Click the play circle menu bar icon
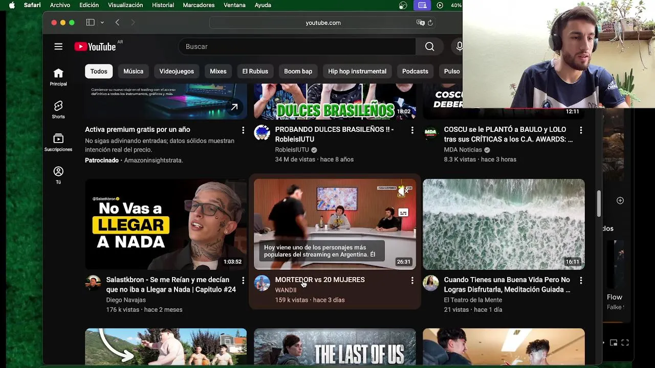This screenshot has width=655, height=368. tap(440, 5)
